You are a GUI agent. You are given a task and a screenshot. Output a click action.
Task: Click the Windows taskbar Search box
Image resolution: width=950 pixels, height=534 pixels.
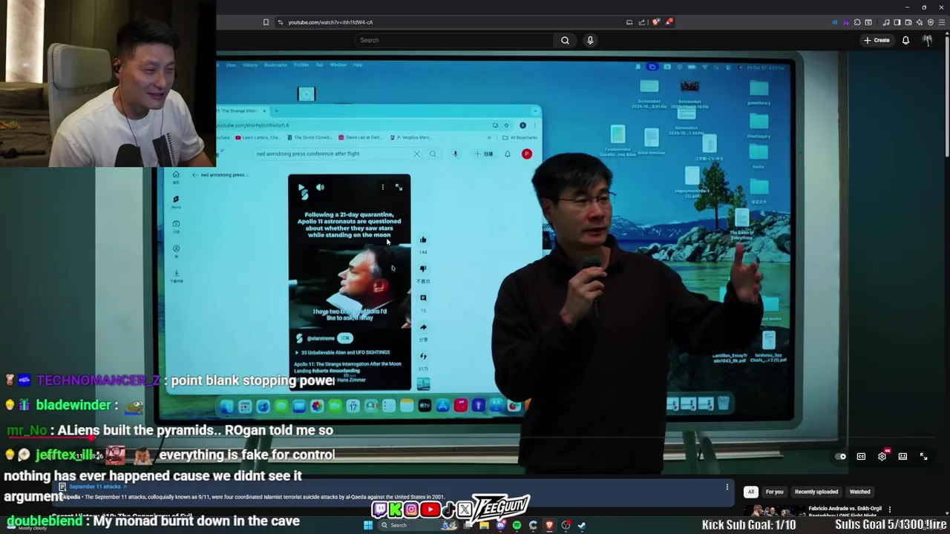(x=418, y=525)
